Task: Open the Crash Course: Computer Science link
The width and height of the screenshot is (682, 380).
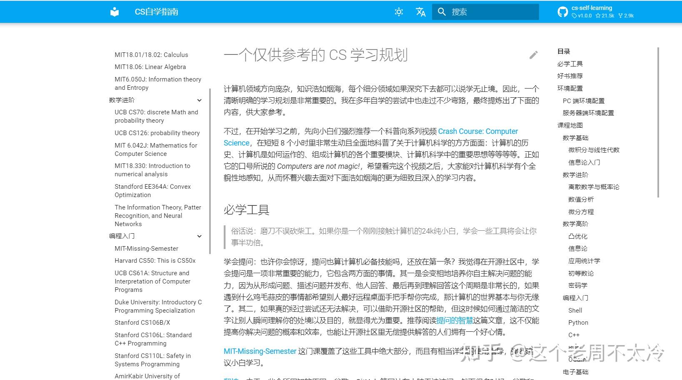Action: coord(478,131)
